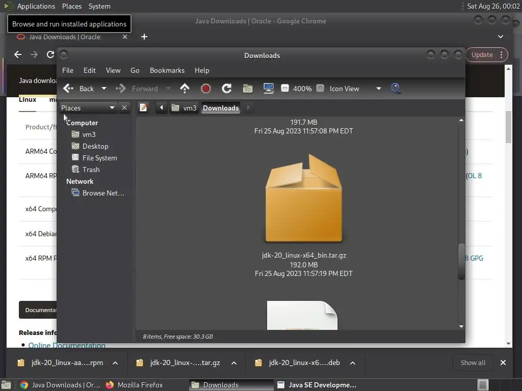Click Show all downloads button

[x=473, y=362]
